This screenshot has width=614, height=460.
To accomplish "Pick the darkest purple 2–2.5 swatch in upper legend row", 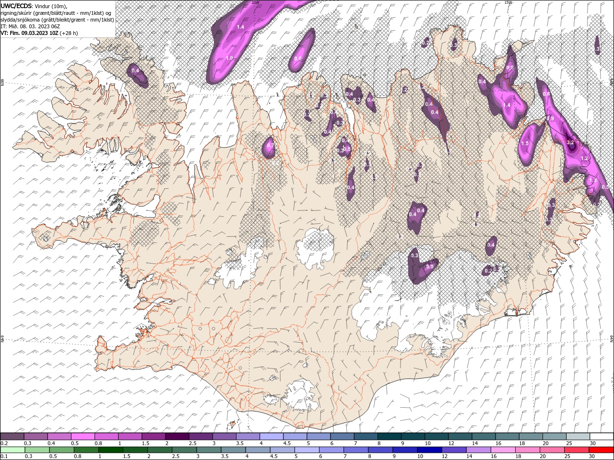I will [x=177, y=437].
